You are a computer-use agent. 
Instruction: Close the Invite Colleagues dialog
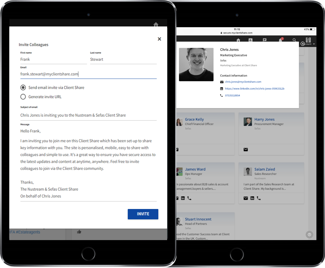pos(159,39)
